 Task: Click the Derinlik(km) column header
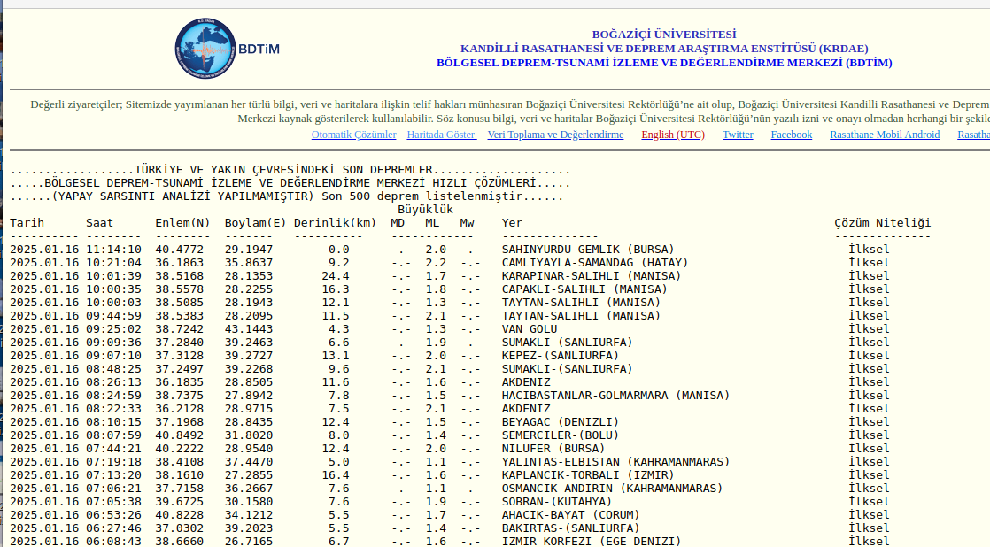click(335, 223)
